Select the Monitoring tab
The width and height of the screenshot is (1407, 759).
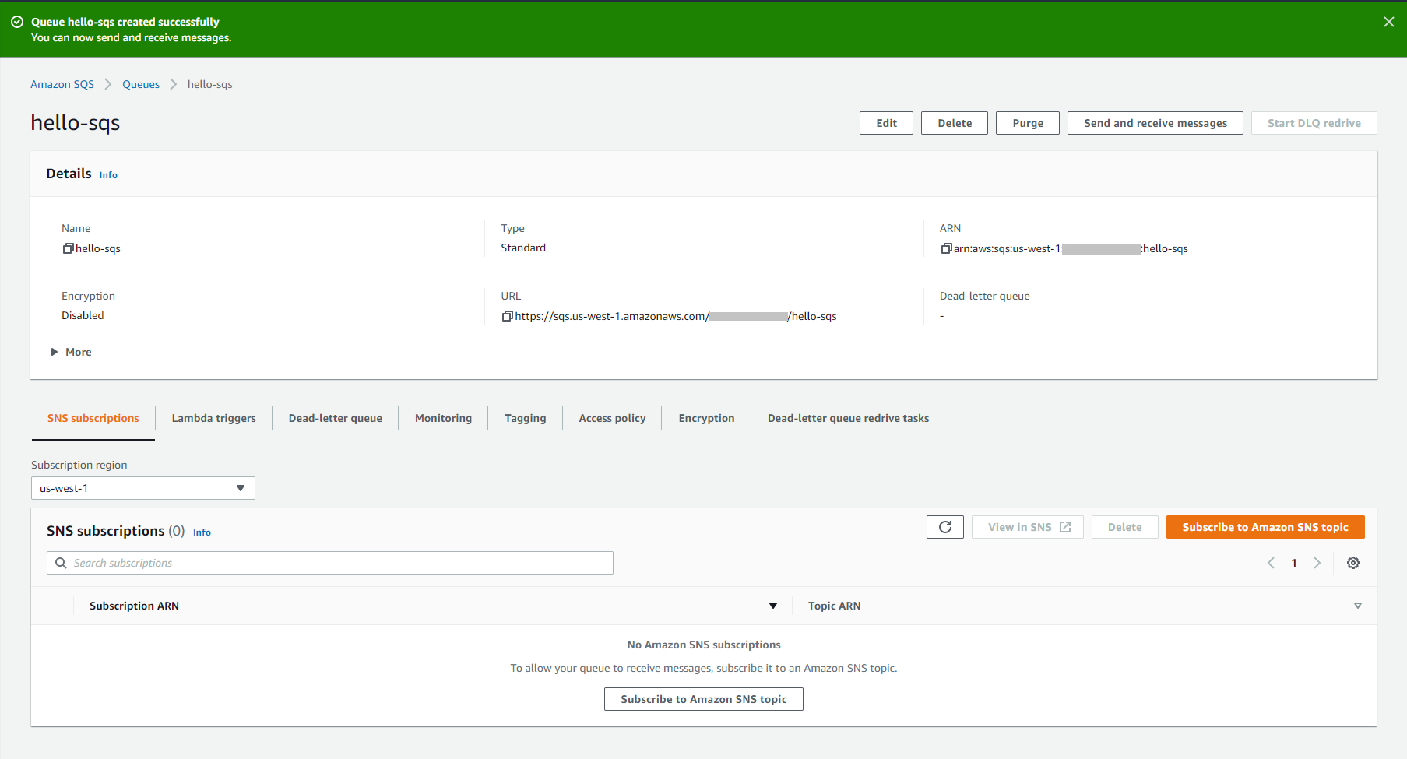(443, 418)
